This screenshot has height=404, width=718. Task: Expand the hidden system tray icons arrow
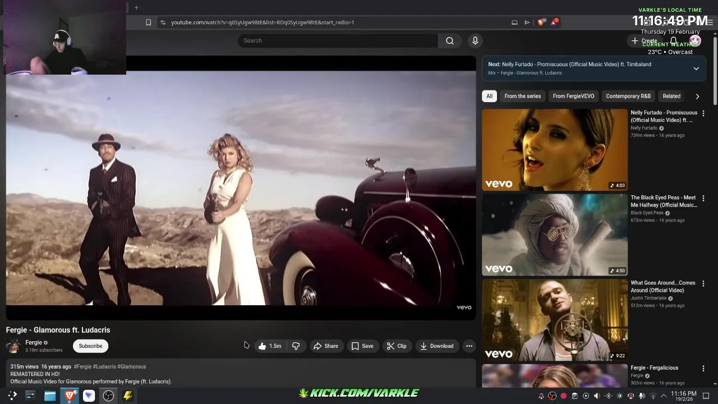[664, 396]
